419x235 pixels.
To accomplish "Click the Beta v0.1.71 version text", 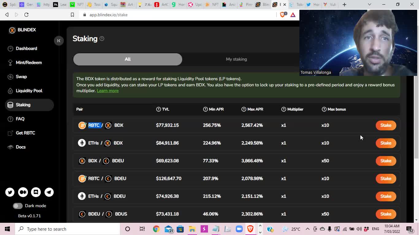I will point(29,216).
